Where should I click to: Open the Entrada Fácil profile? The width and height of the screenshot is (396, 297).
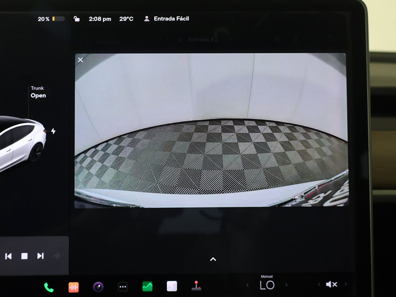coord(171,19)
